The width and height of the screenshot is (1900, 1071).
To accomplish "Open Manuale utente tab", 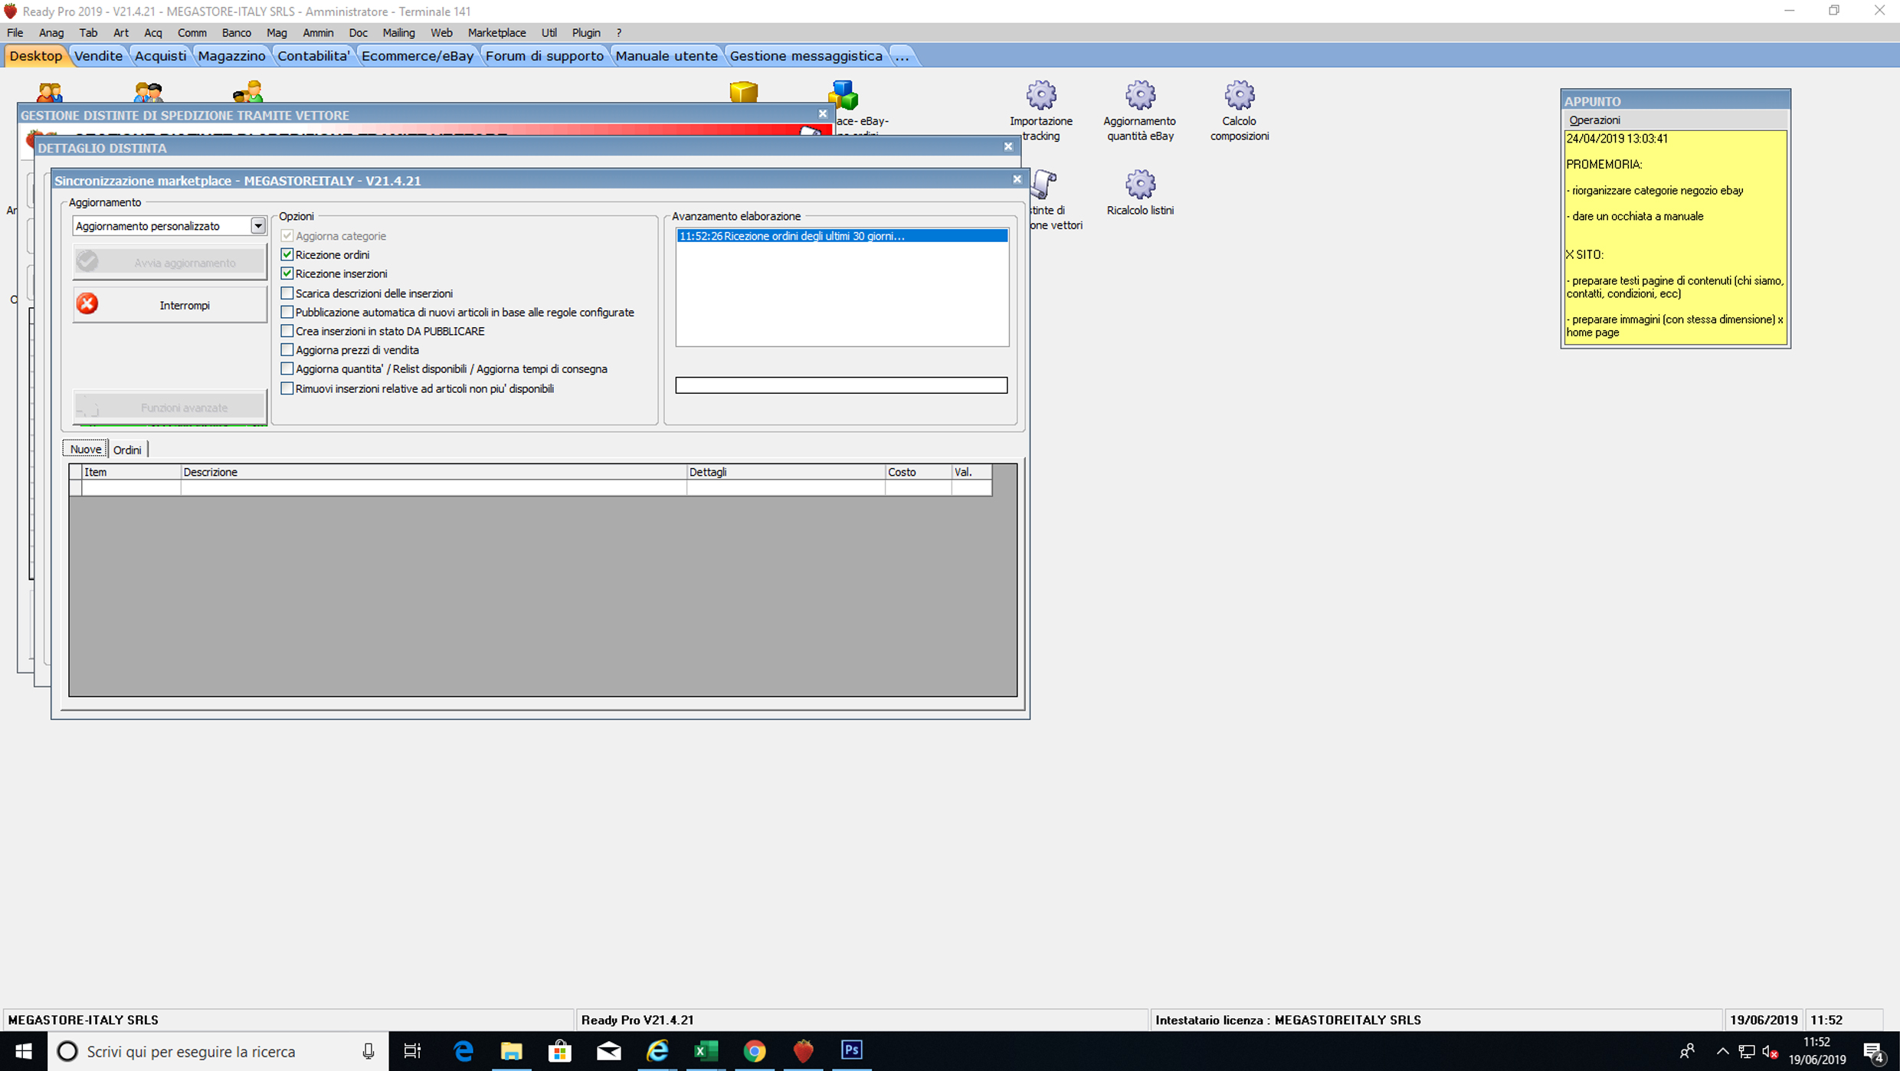I will [x=667, y=56].
